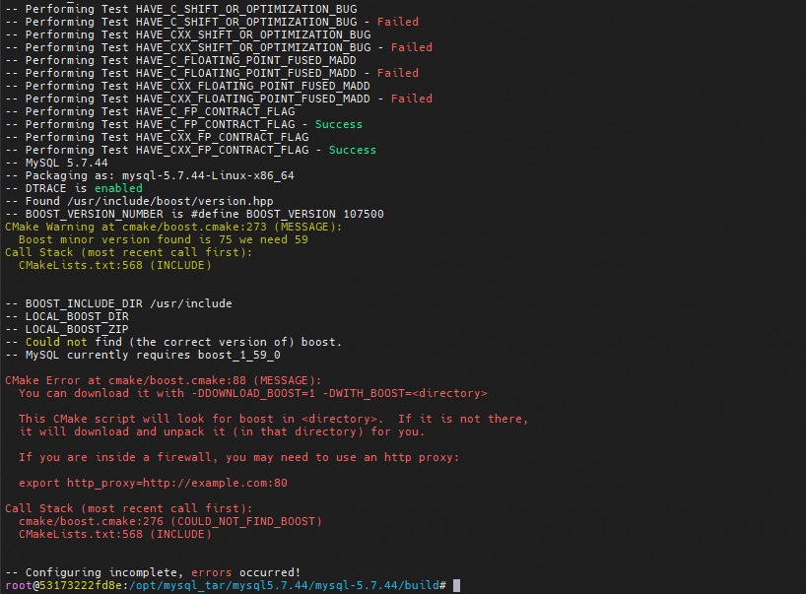The height and width of the screenshot is (594, 806).
Task: Click the red 'CMakeLists.txt:568 (INCLUDE)' line
Action: coord(115,534)
